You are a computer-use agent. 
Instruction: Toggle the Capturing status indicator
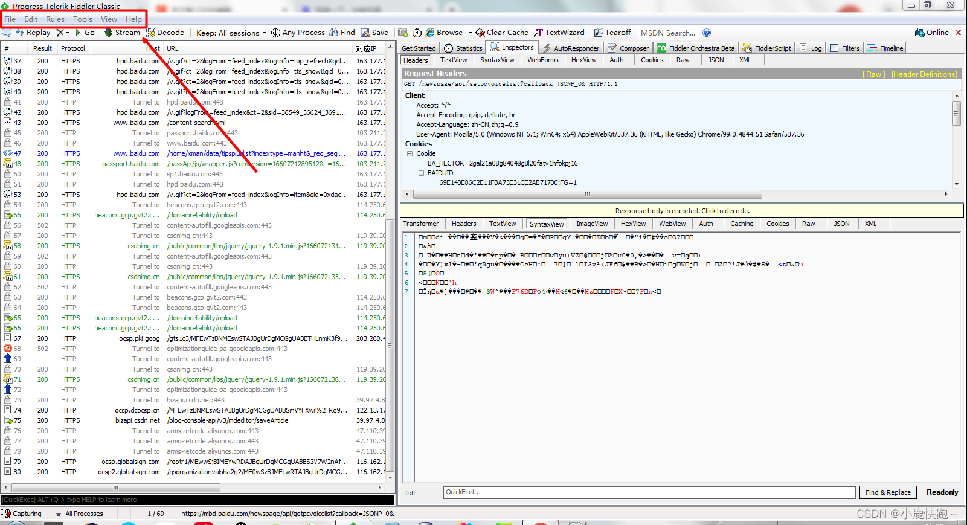coord(22,514)
